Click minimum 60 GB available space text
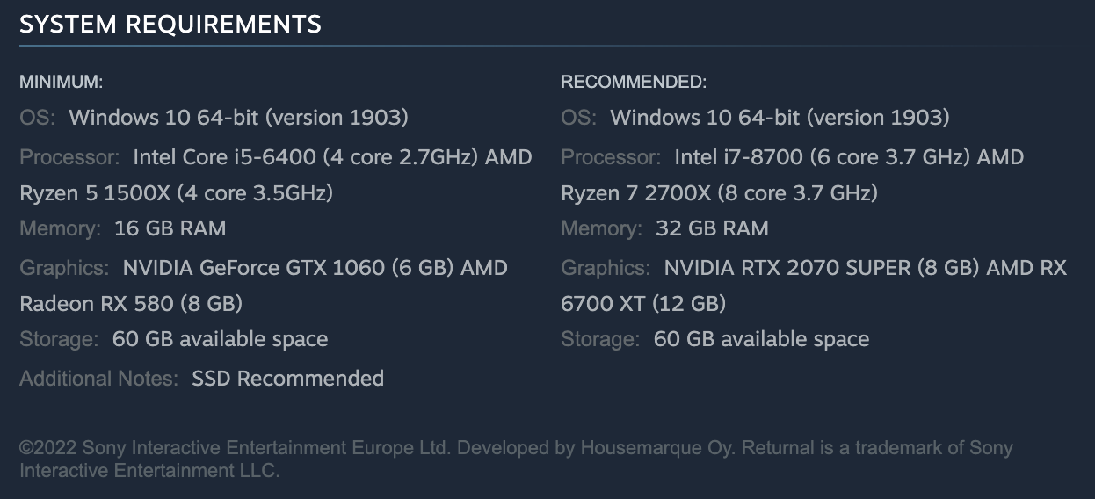This screenshot has width=1095, height=499. click(220, 339)
